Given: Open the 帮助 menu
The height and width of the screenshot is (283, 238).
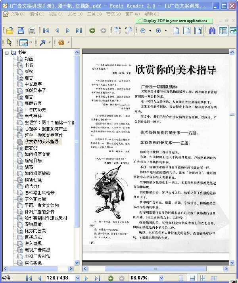Looking at the screenshot, I should (x=152, y=14).
